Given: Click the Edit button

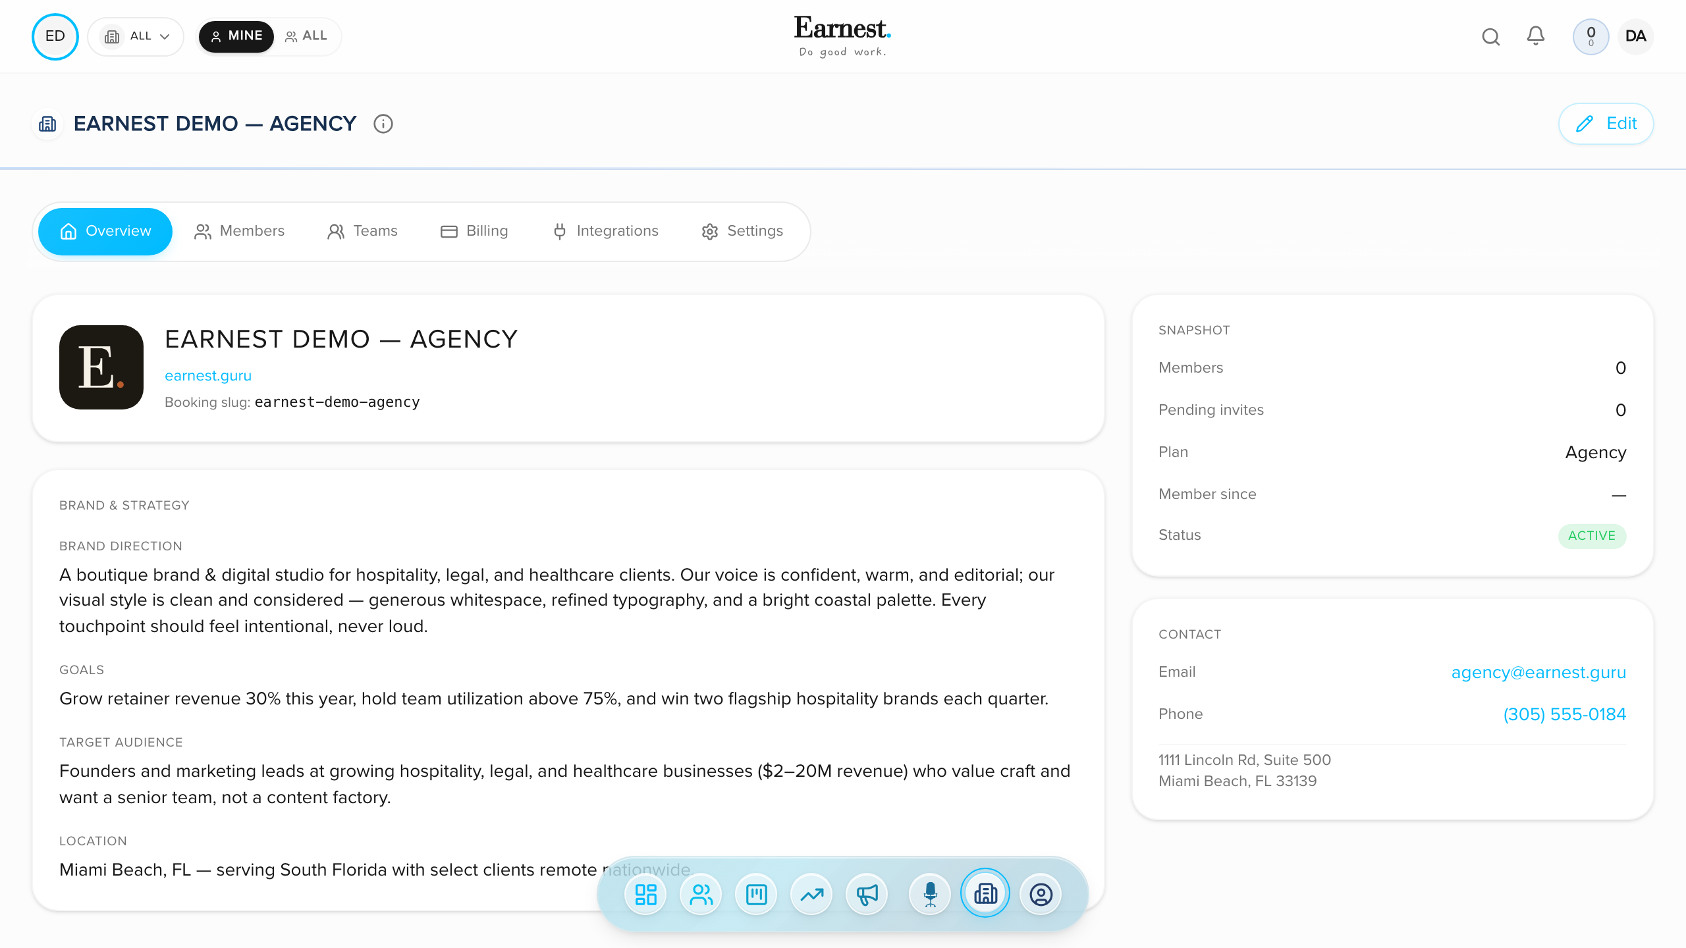Looking at the screenshot, I should pos(1606,124).
